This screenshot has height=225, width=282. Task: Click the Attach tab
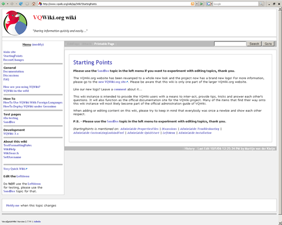[87, 44]
